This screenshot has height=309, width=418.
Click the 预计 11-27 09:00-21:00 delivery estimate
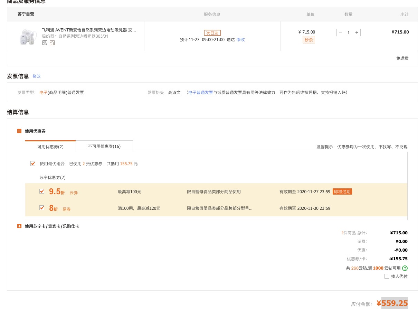click(x=202, y=40)
